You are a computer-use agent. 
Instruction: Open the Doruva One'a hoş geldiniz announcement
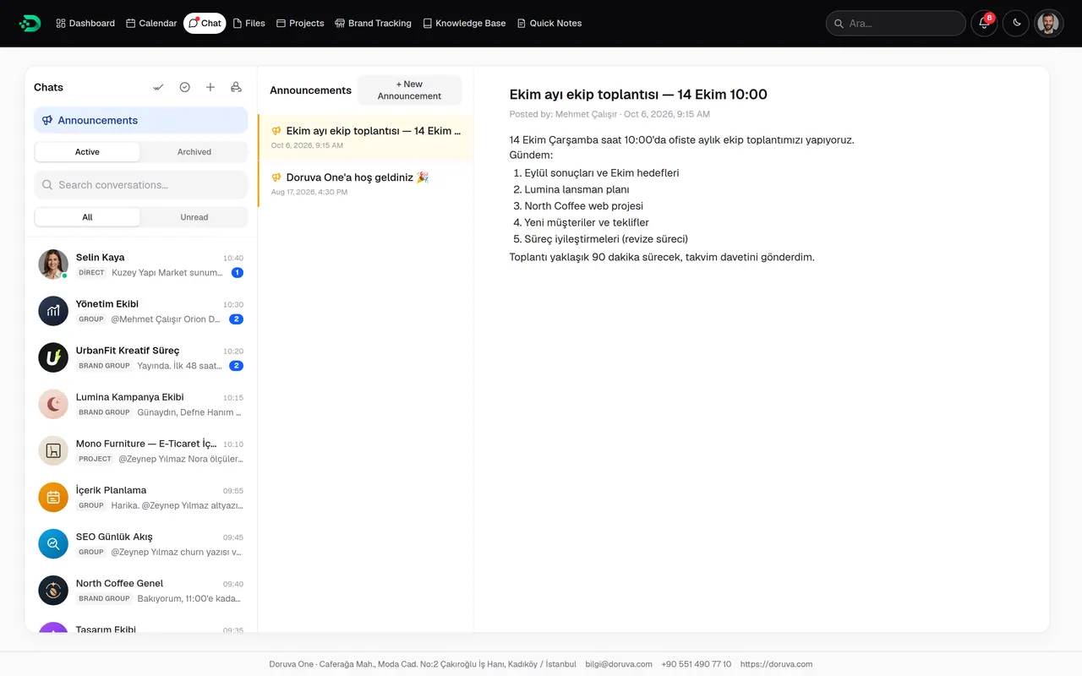(366, 183)
